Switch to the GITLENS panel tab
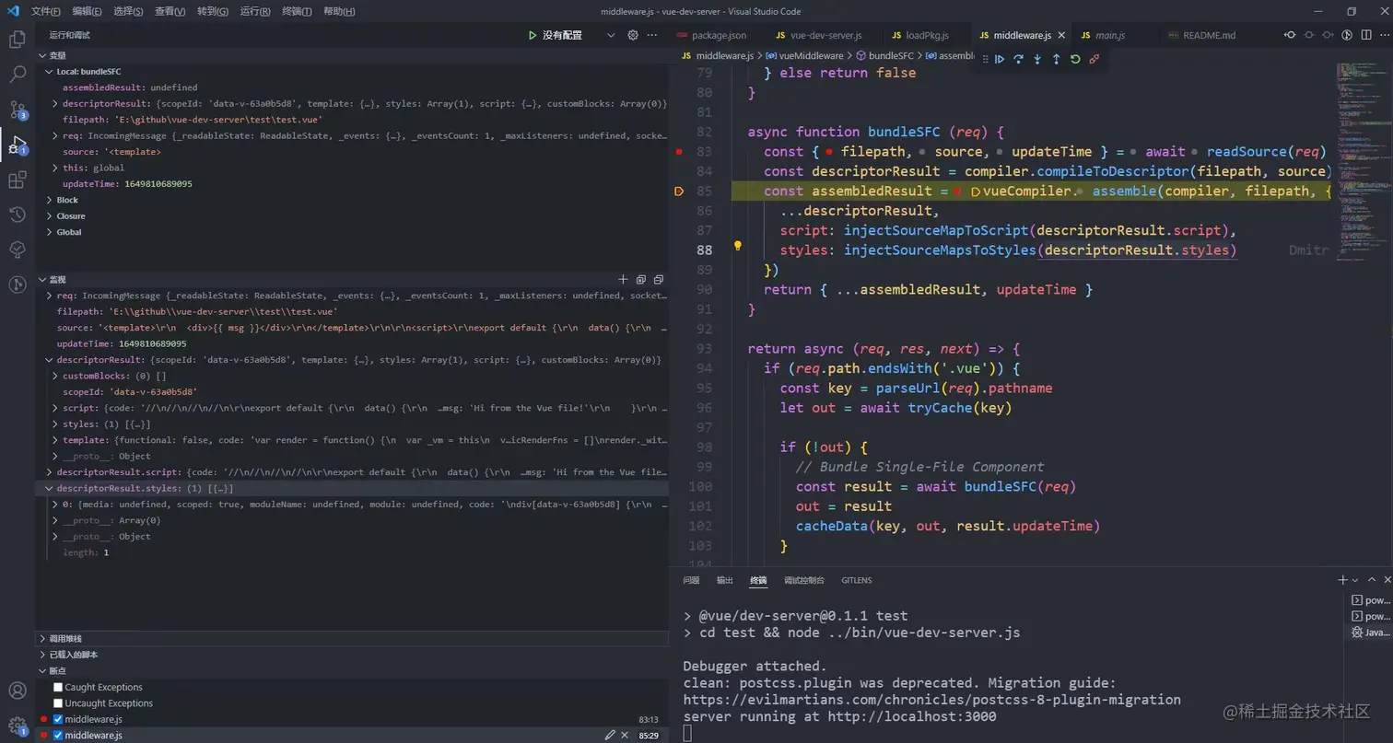Viewport: 1393px width, 743px height. tap(856, 580)
